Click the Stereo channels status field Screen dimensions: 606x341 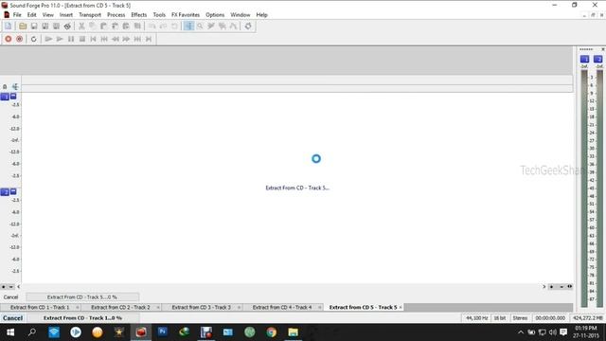520,318
